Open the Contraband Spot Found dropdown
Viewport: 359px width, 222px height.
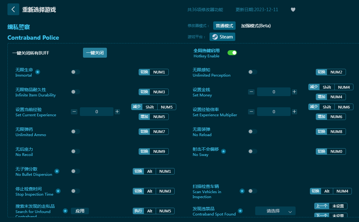tap(275, 211)
